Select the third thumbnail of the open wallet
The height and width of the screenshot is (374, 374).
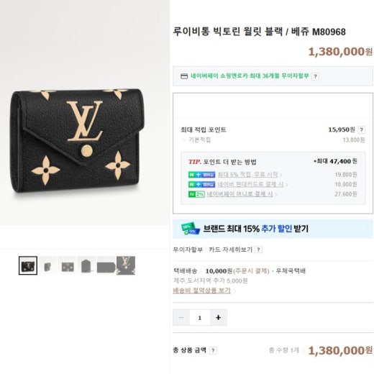coord(68,265)
